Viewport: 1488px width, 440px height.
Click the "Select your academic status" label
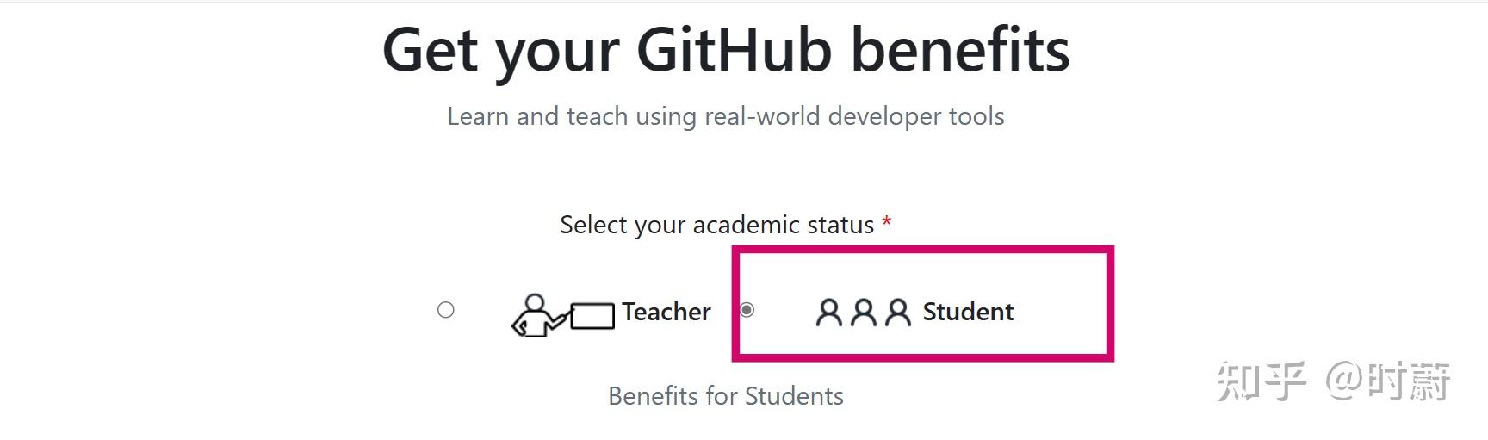point(716,225)
